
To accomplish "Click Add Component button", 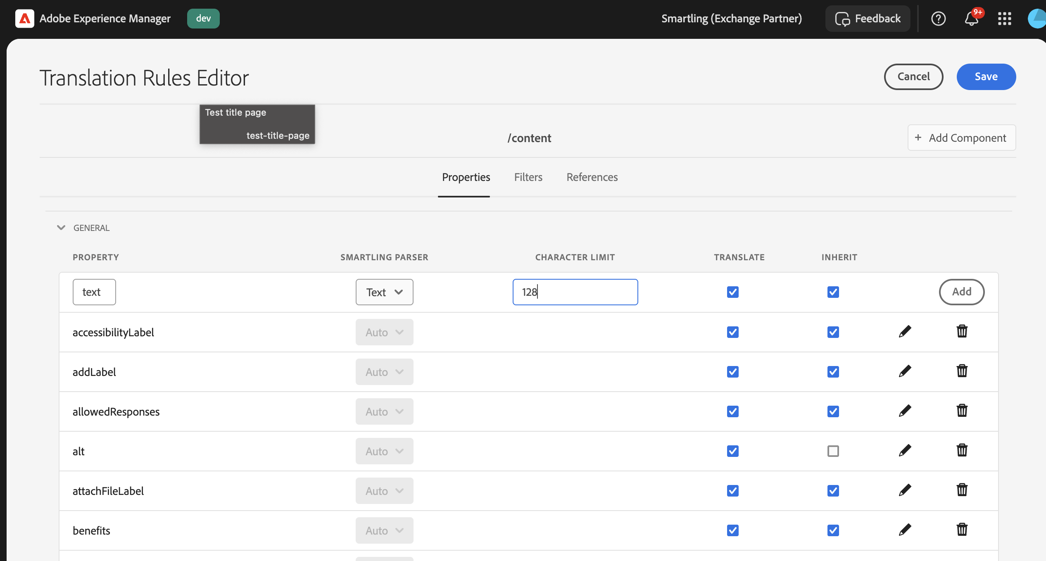I will click(x=961, y=138).
